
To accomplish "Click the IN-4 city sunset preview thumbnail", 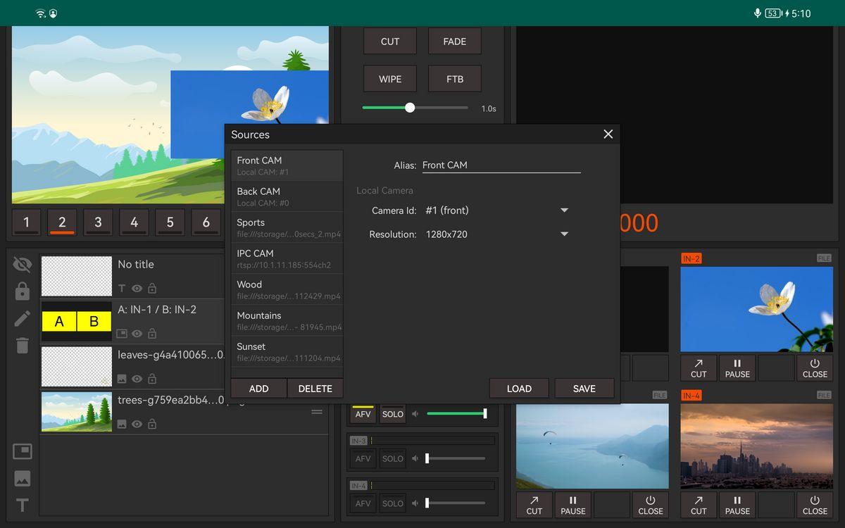I will 756,446.
